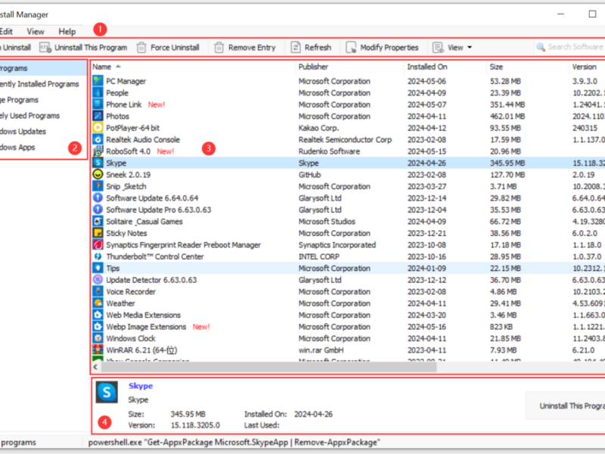Click the large Skype logo in details panel
The width and height of the screenshot is (605, 454).
pyautogui.click(x=107, y=392)
